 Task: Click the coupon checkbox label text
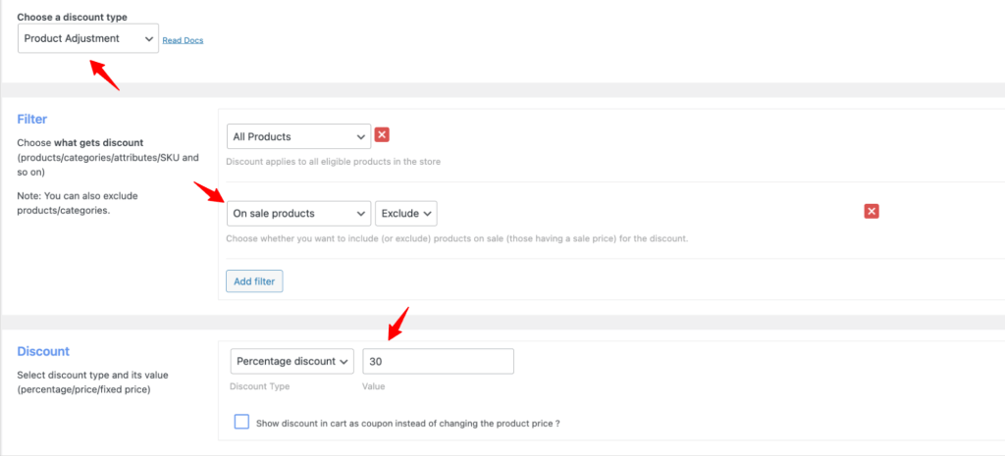pyautogui.click(x=407, y=424)
